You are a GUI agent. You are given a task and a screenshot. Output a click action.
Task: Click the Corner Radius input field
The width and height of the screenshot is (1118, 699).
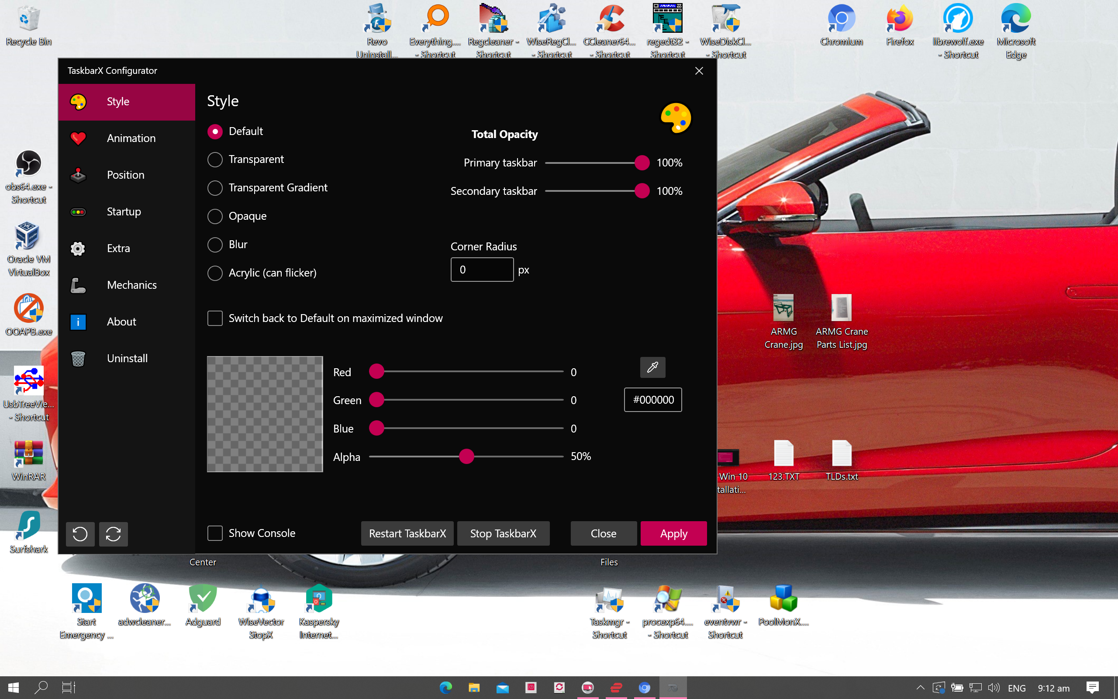pos(482,270)
